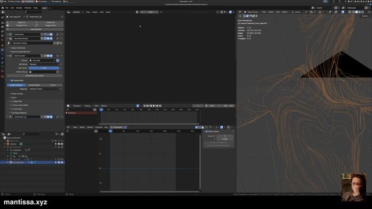Click the Generate Data Layers button
Screen dimensions: 372x209
[34, 75]
